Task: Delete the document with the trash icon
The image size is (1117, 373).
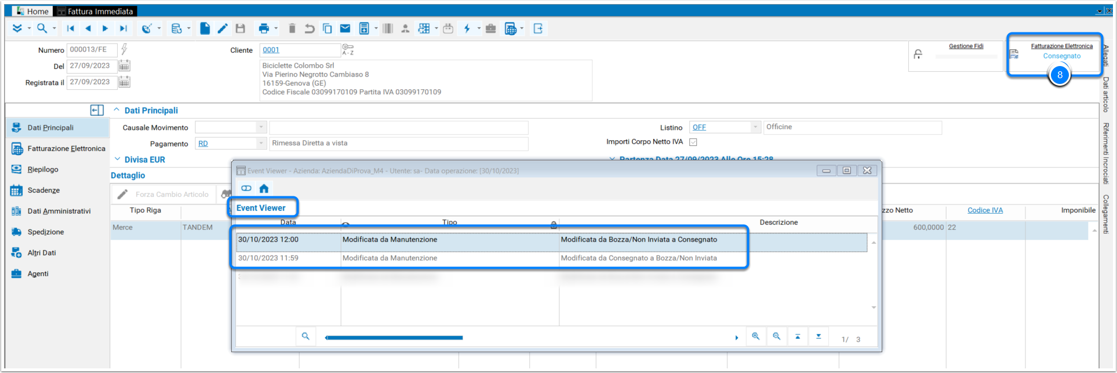Action: click(x=292, y=28)
